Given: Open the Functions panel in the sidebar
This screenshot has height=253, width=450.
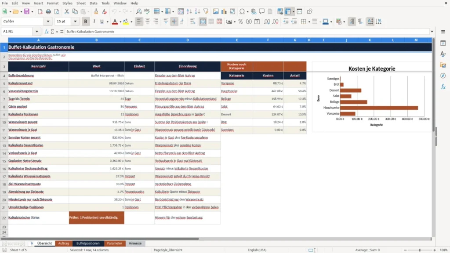Looking at the screenshot, I should 443,87.
